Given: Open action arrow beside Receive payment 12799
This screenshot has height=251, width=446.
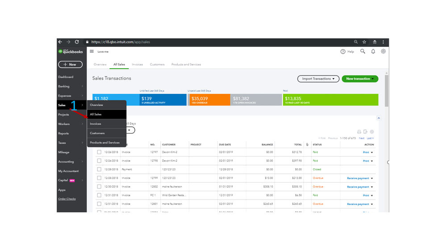Looking at the screenshot, I should pos(372,179).
